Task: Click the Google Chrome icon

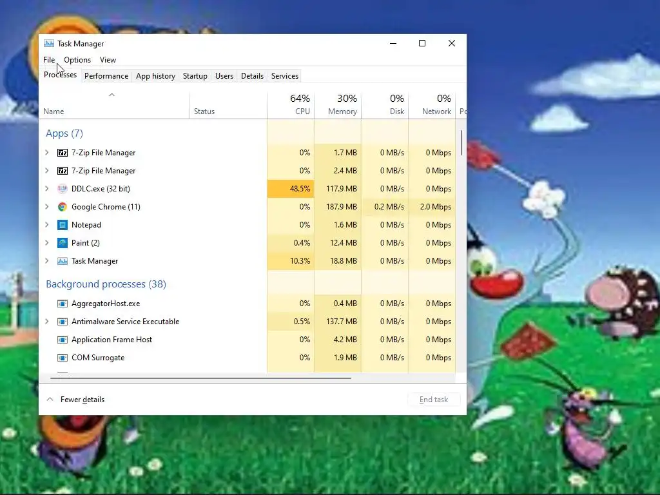Action: (63, 207)
